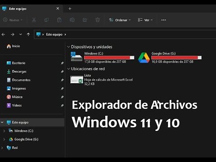Click the Delete trash icon
216x162 pixels.
click(98, 20)
